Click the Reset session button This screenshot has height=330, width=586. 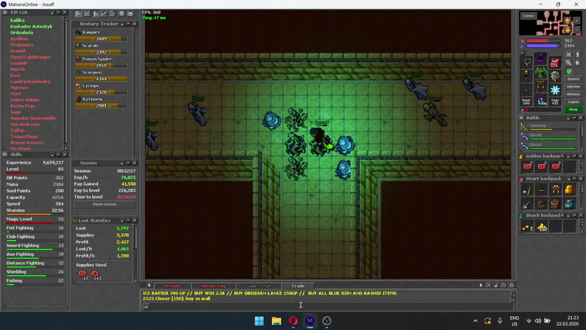coord(104,204)
